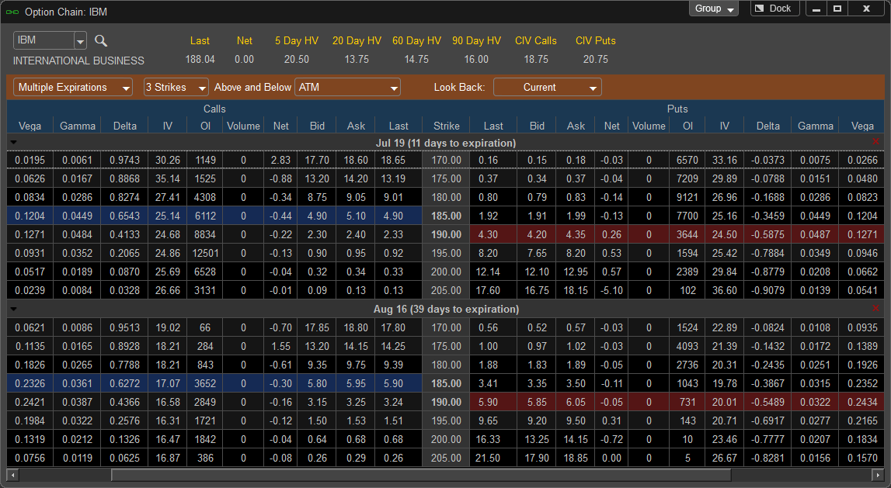Click the scrollbar left arrow
Viewport: 891px width, 488px height.
[x=12, y=474]
